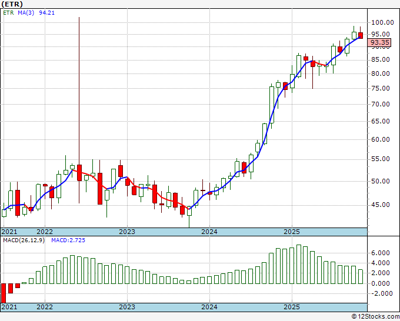This screenshot has height=321, width=400.
Task: Click the 60.00 price axis label
Action: click(x=381, y=139)
